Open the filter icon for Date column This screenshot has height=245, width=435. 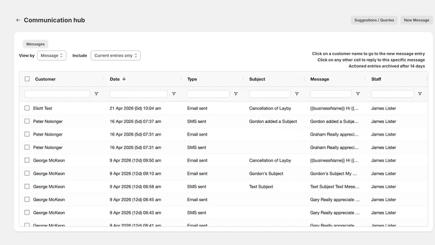[x=173, y=94]
